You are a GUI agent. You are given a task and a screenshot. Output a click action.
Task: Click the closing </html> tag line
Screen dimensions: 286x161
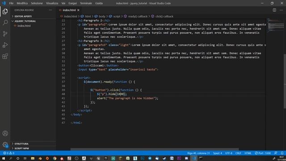pos(76,123)
